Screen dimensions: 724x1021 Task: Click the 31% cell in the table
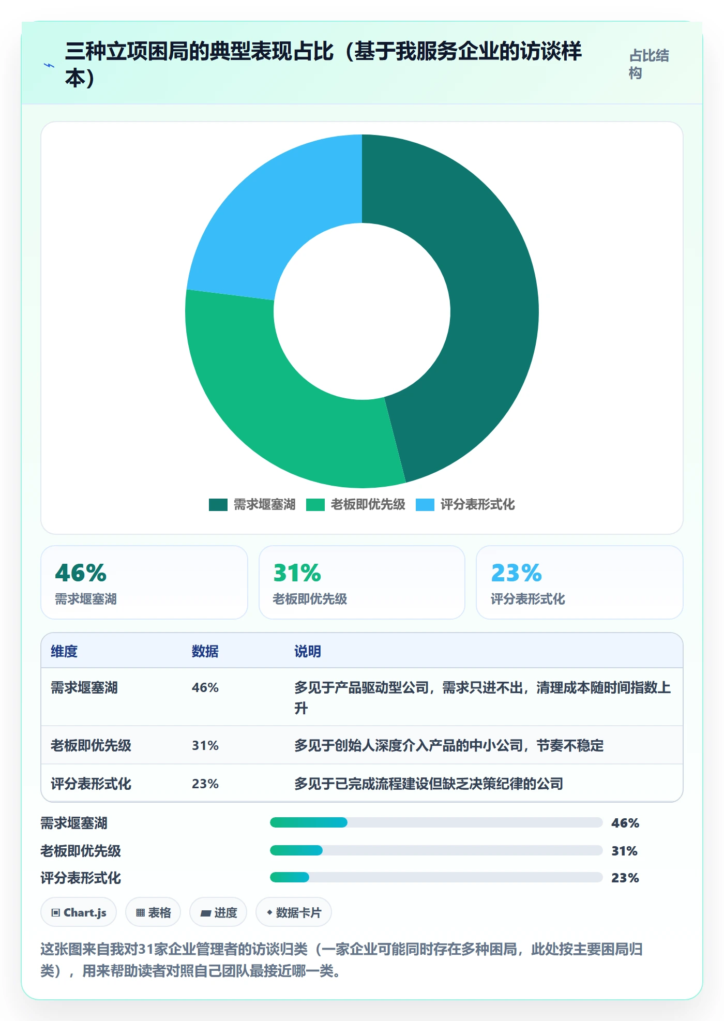tap(205, 745)
